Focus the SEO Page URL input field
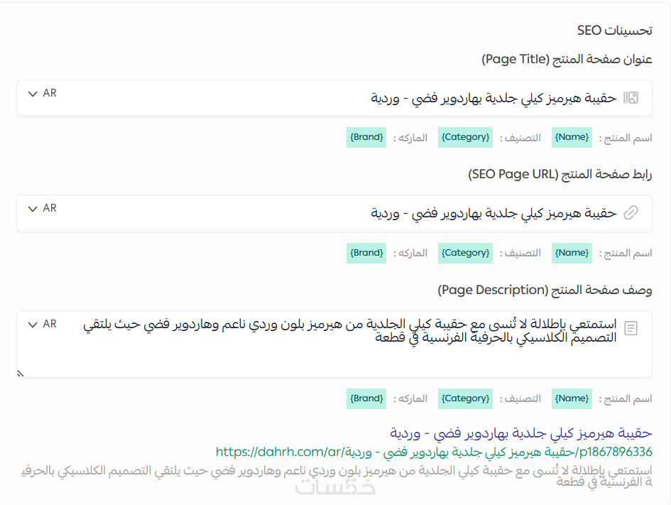Image resolution: width=671 pixels, height=505 pixels. pos(334,213)
